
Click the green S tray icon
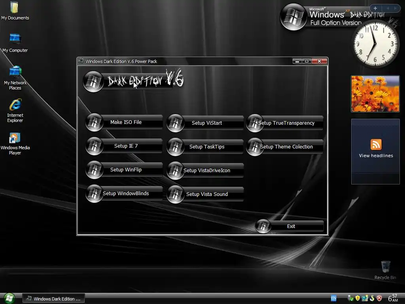(x=372, y=298)
